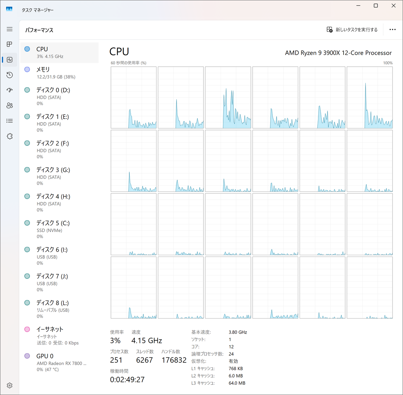Click 新しいタスクを実行する button
403x395 pixels.
point(352,30)
